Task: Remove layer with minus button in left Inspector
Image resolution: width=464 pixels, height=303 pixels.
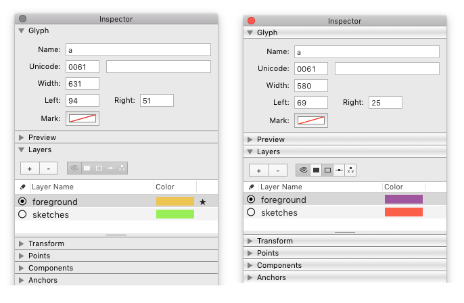Action: pyautogui.click(x=49, y=168)
